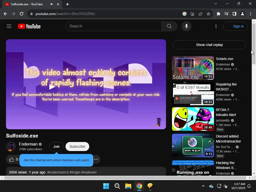The height and width of the screenshot is (192, 256).
Task: Open Windows taskbar search
Action: [x=117, y=186]
